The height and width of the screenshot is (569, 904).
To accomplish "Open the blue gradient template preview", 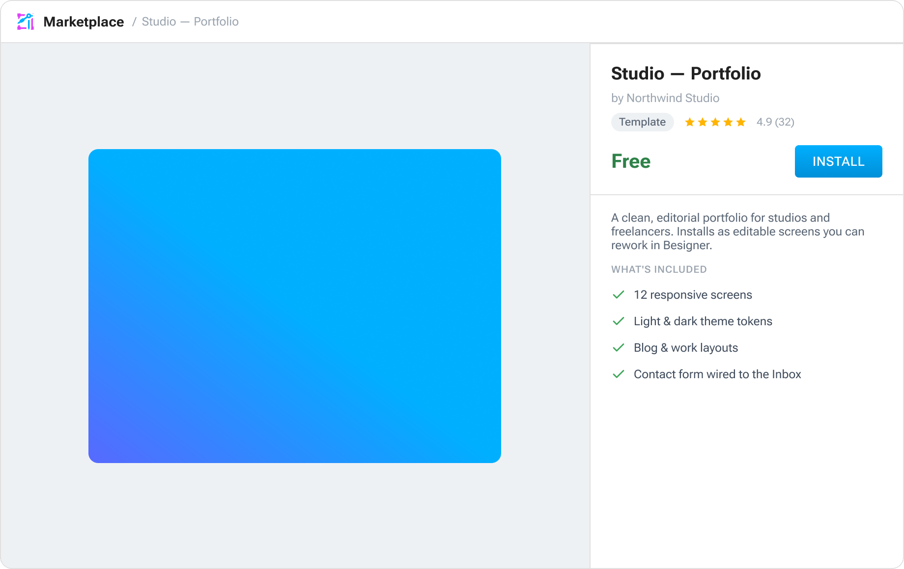I will (x=295, y=306).
